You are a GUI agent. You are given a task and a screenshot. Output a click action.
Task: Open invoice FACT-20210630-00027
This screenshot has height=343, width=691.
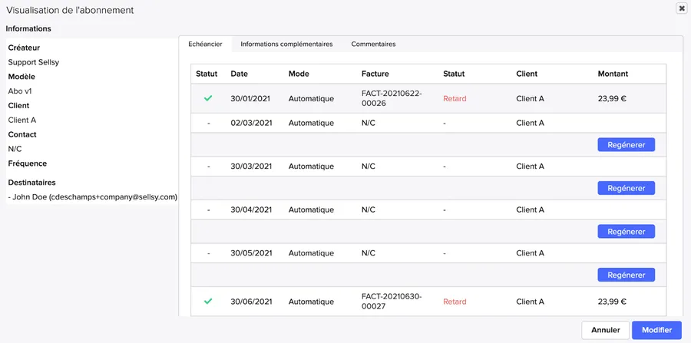click(392, 302)
